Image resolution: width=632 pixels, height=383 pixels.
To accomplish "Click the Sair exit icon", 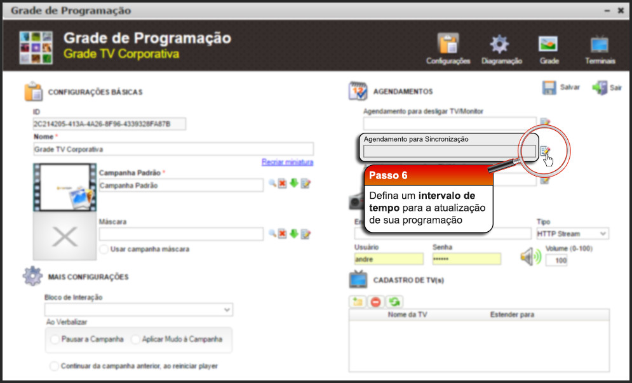I will (599, 88).
